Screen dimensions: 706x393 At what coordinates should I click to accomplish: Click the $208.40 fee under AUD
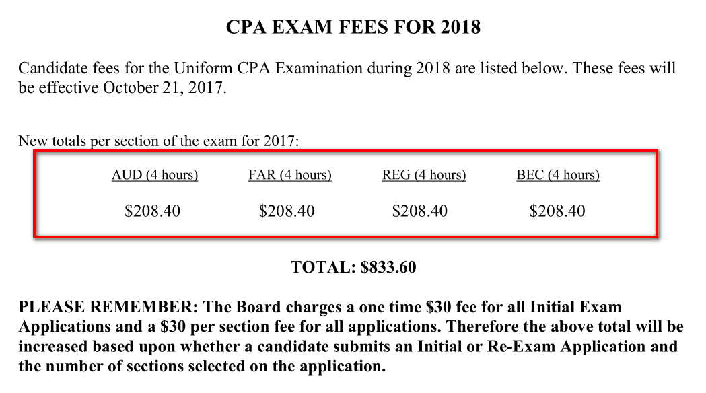[152, 211]
